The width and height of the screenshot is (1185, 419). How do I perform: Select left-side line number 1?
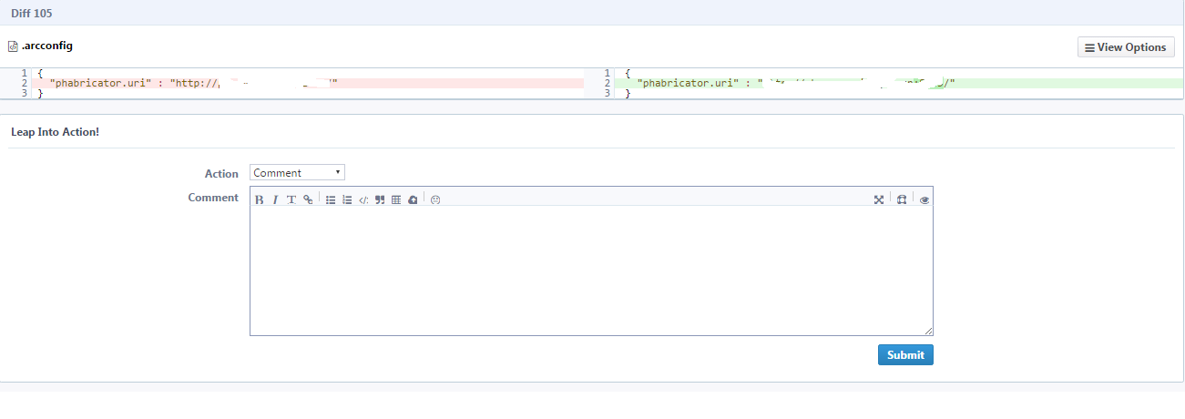[24, 73]
